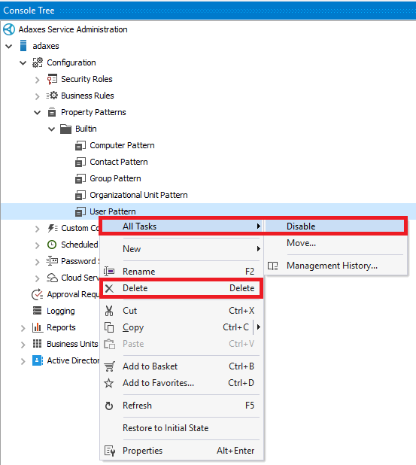Screen dimensions: 416x465
Task: Collapse the adaxes server node
Action: pos(9,46)
